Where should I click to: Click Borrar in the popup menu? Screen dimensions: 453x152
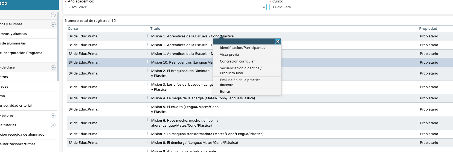click(x=225, y=92)
